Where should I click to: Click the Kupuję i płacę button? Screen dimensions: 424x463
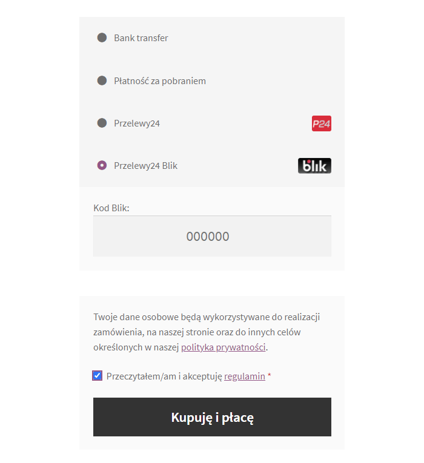click(212, 417)
